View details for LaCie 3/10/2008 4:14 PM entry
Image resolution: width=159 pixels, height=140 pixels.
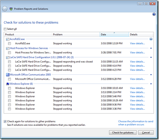tap(137, 66)
